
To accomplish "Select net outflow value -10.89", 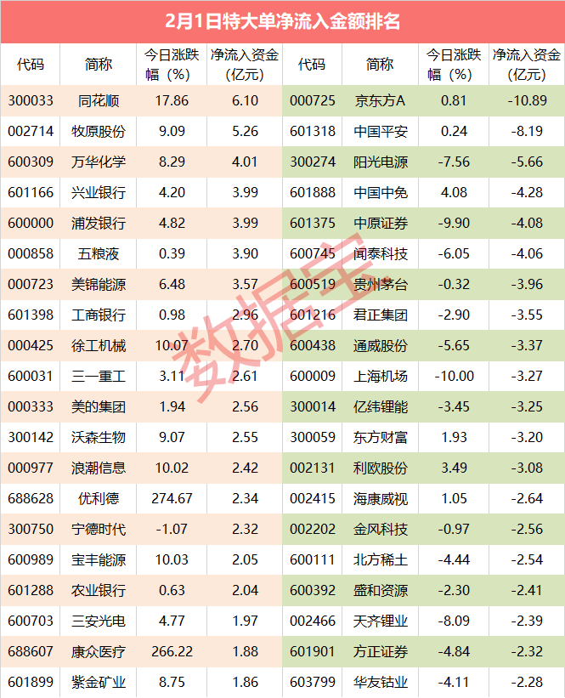I will tap(527, 100).
